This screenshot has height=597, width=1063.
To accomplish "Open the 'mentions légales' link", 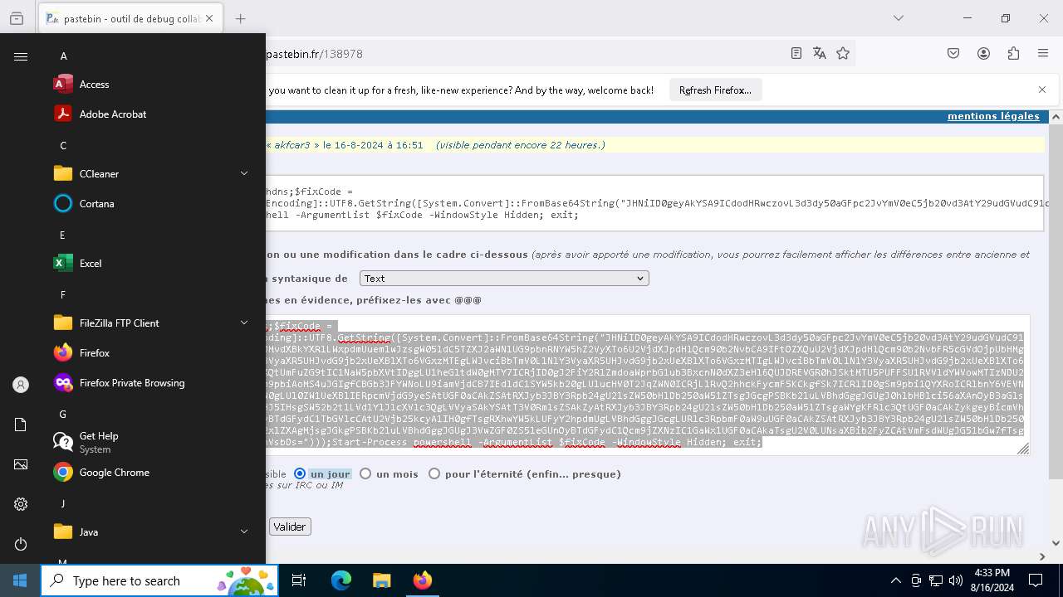I will (x=993, y=116).
